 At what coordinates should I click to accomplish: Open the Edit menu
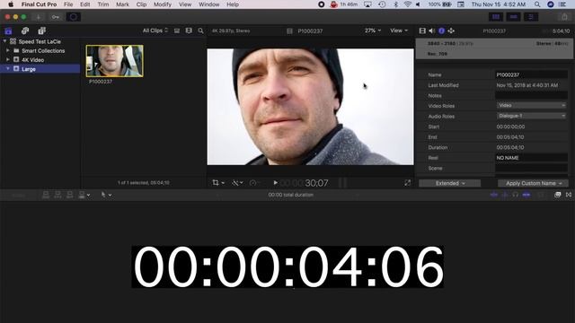(85, 4)
